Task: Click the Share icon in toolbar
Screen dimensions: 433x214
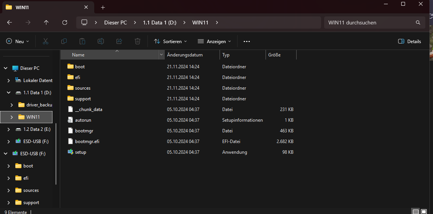Action: point(119,41)
